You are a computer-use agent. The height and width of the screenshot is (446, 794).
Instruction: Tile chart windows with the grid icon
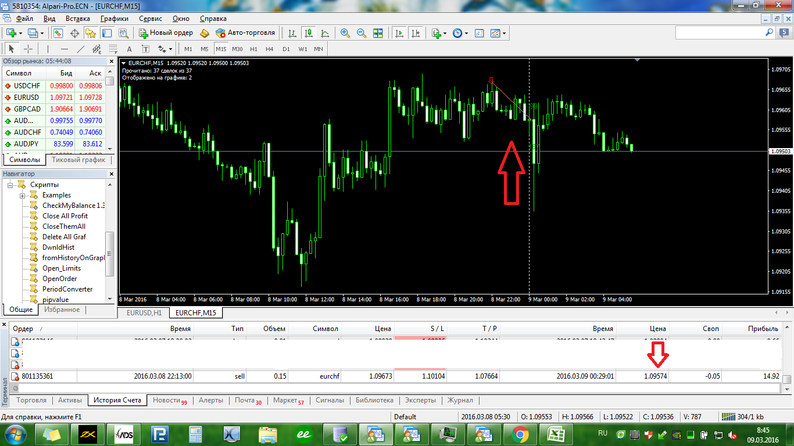(378, 33)
